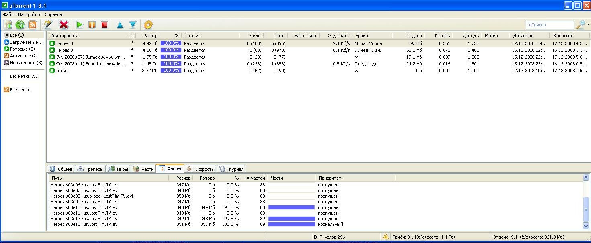Click the orange Pause torrent icon
Image resolution: width=591 pixels, height=243 pixels.
[92, 25]
